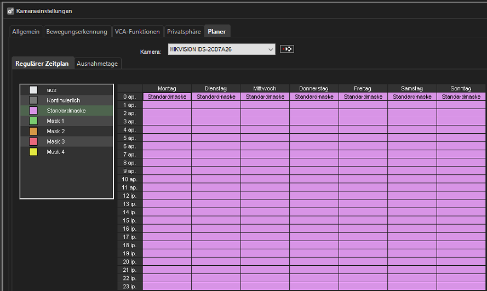Pick the yellow Mask 4 swatch
This screenshot has height=291, width=487.
click(33, 152)
